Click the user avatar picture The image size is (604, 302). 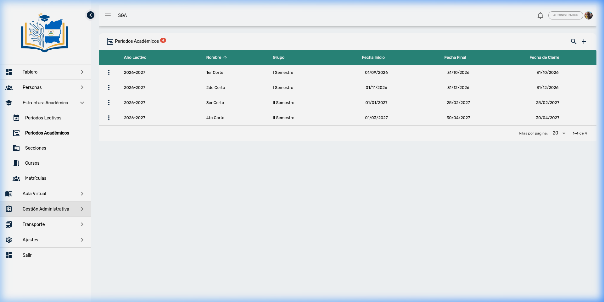pos(589,15)
